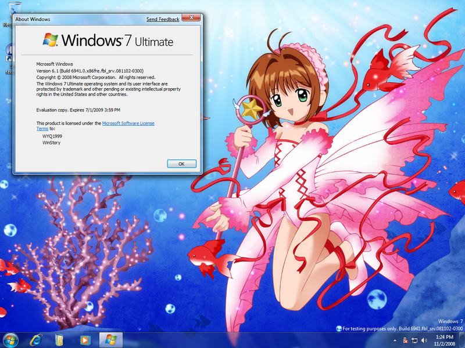This screenshot has width=465, height=348.
Task: Open the clock showing 1:24 PM
Action: point(445,340)
